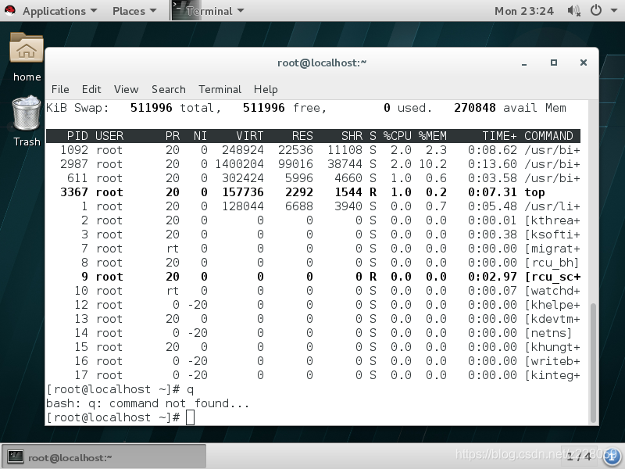
Task: Click the TIME+ column header
Action: (499, 136)
